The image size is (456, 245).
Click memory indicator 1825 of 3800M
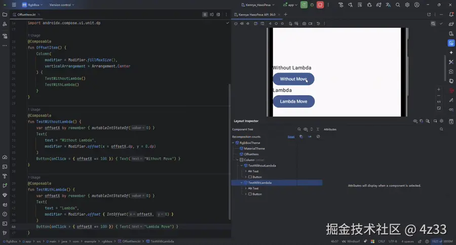(x=442, y=241)
